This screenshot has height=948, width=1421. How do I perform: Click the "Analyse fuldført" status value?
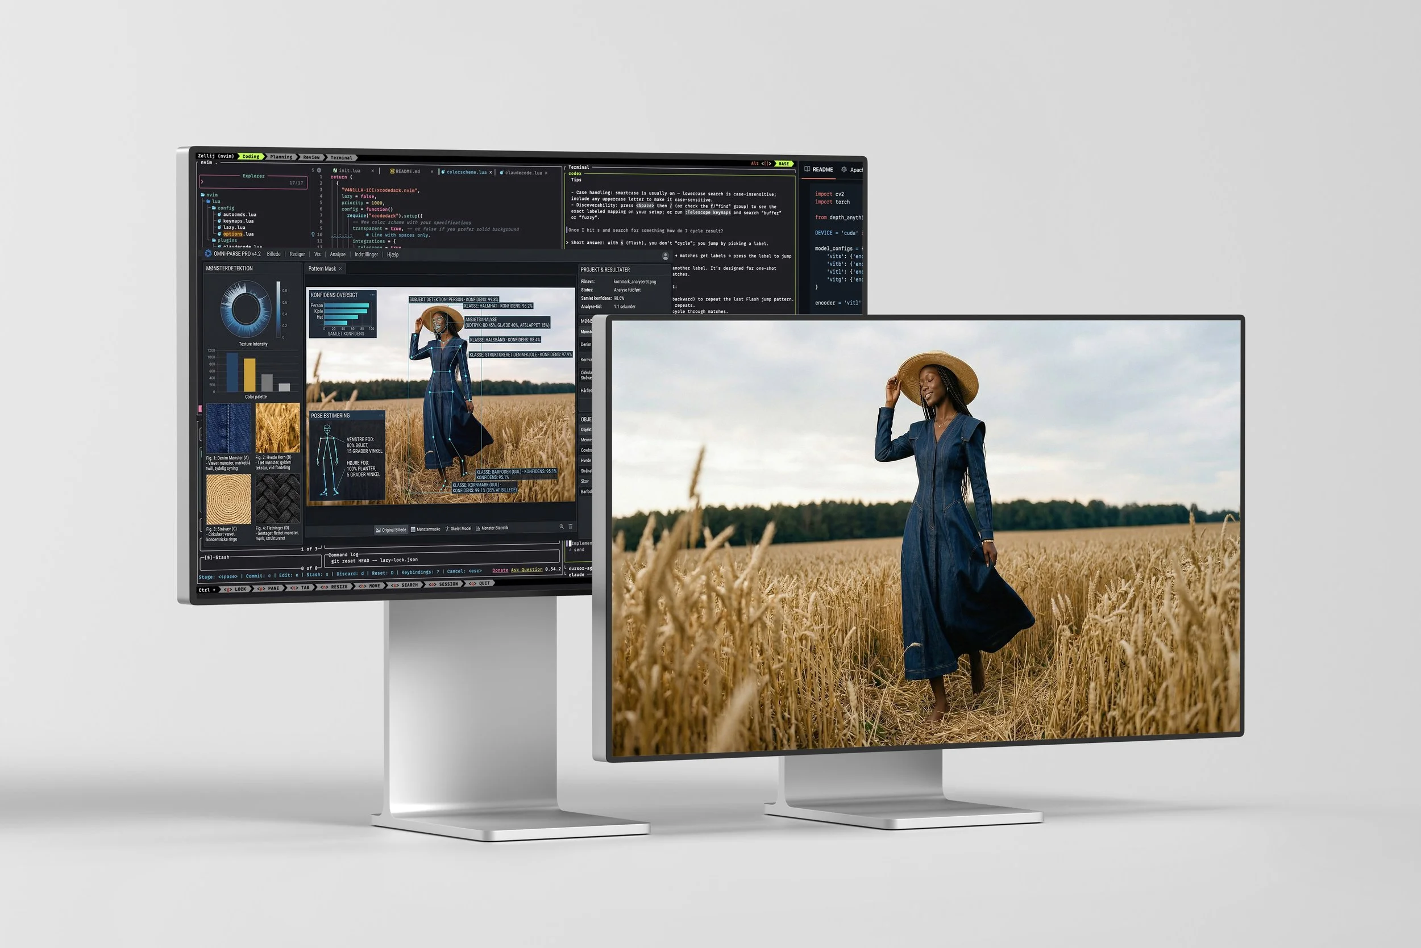pyautogui.click(x=627, y=290)
